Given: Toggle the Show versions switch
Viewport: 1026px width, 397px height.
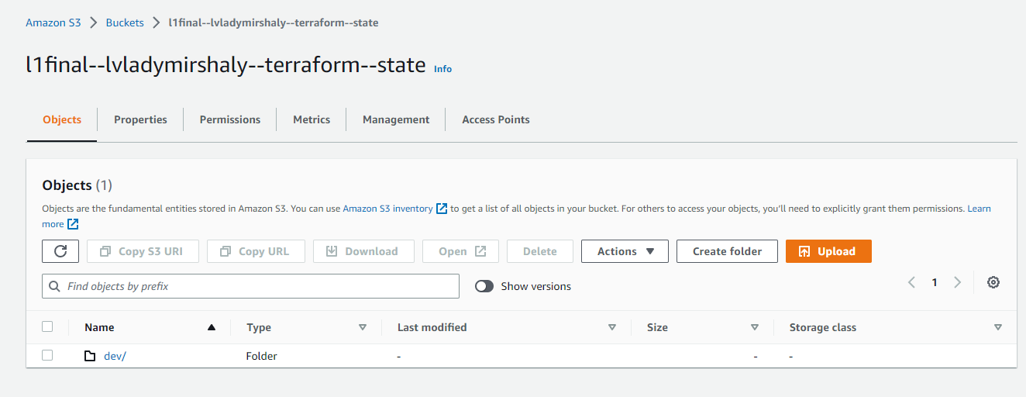Looking at the screenshot, I should click(484, 286).
